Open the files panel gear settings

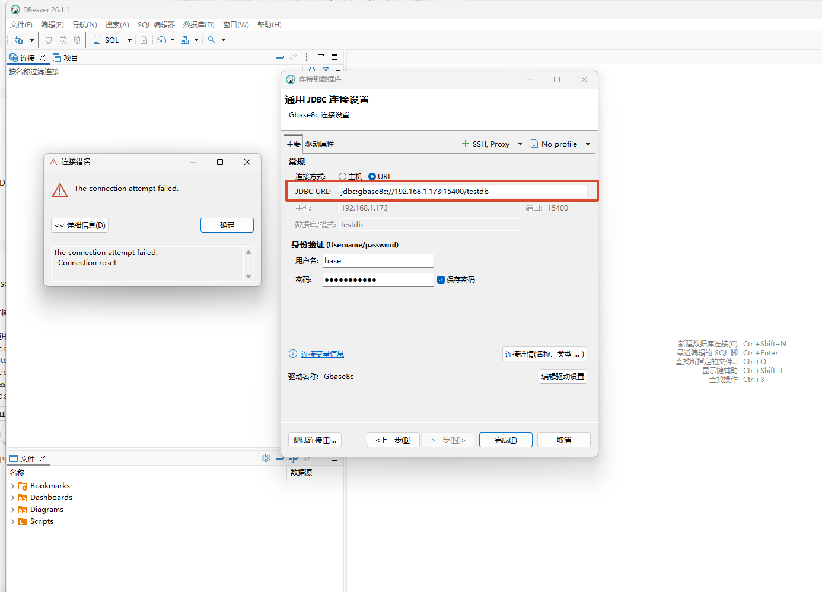point(266,459)
